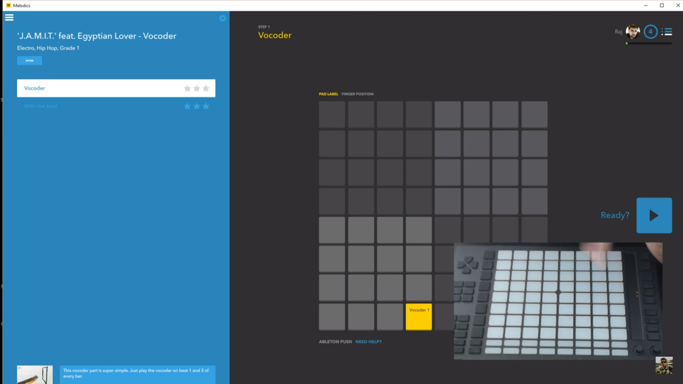Viewport: 683px width, 384px height.
Task: Click the progress bar under profile
Action: 649,43
